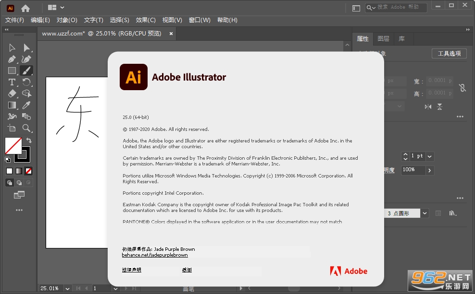Open more options above brush section
Image resolution: width=475 pixels, height=294 pixels.
(460, 198)
